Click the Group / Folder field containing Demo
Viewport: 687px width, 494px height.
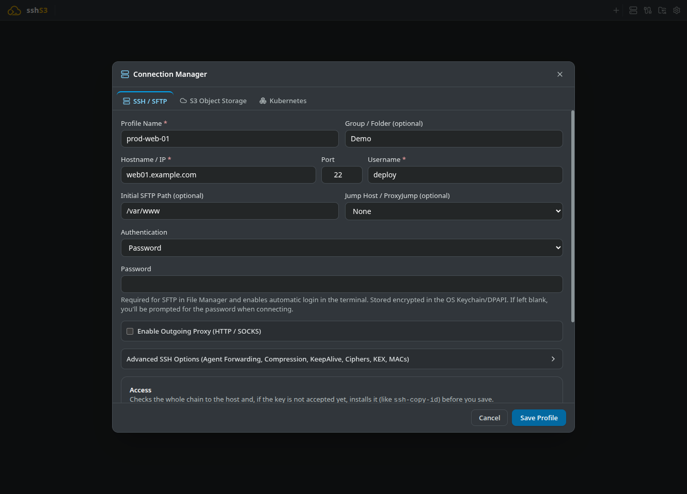[x=454, y=139]
